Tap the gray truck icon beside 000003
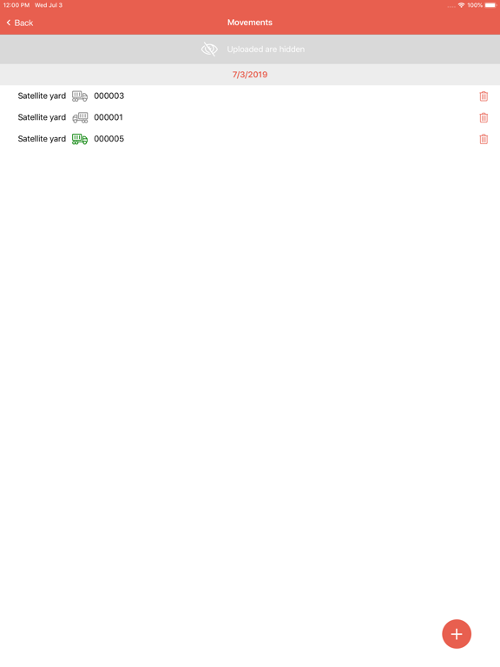500x667 pixels. (x=80, y=96)
